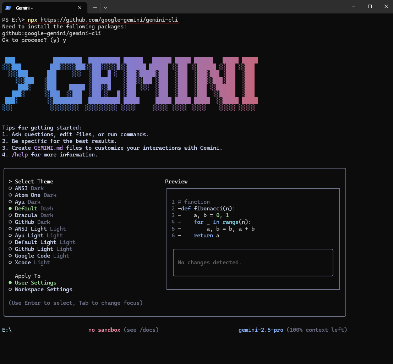Click the '100% context left' indicator
Viewport: 393px width, 364px height.
point(317,330)
